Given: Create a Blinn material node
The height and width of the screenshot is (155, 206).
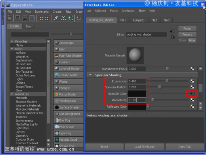Looking at the screenshot, I should 69,49.
